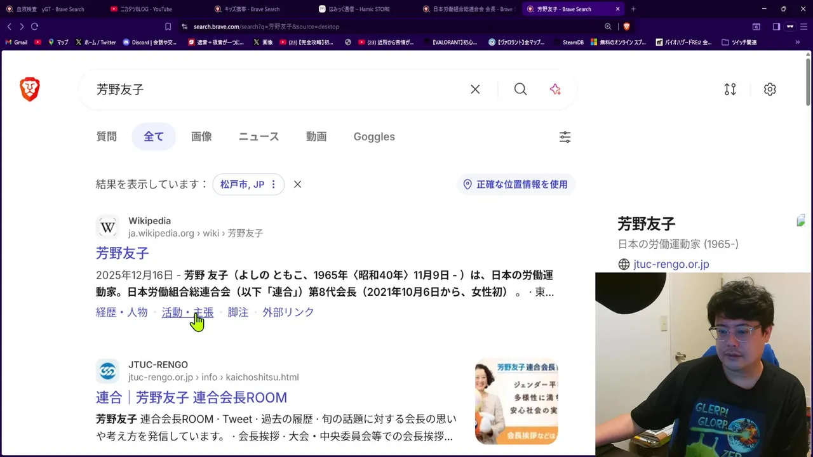Click the JTUC-RENGO favicon
Screen dimensions: 813x457
click(x=107, y=371)
